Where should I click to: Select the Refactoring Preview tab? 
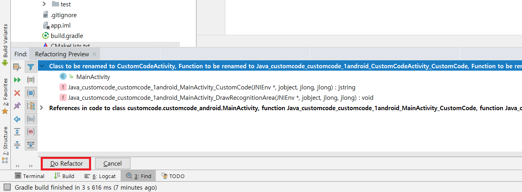pyautogui.click(x=62, y=54)
